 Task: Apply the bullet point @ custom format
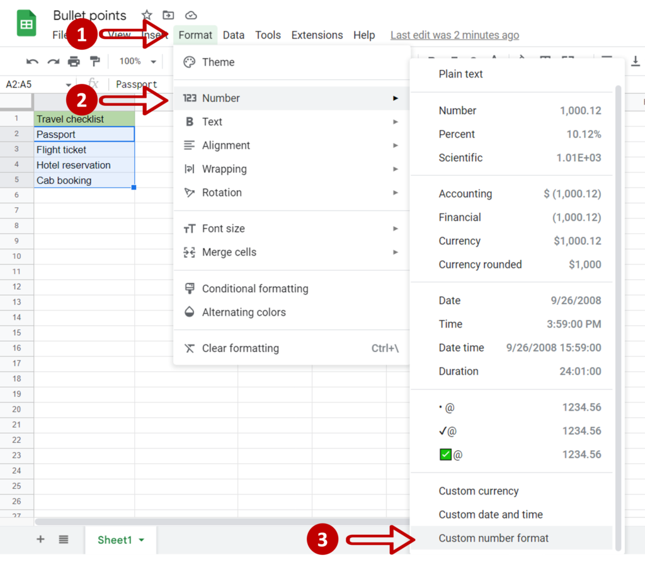[511, 408]
